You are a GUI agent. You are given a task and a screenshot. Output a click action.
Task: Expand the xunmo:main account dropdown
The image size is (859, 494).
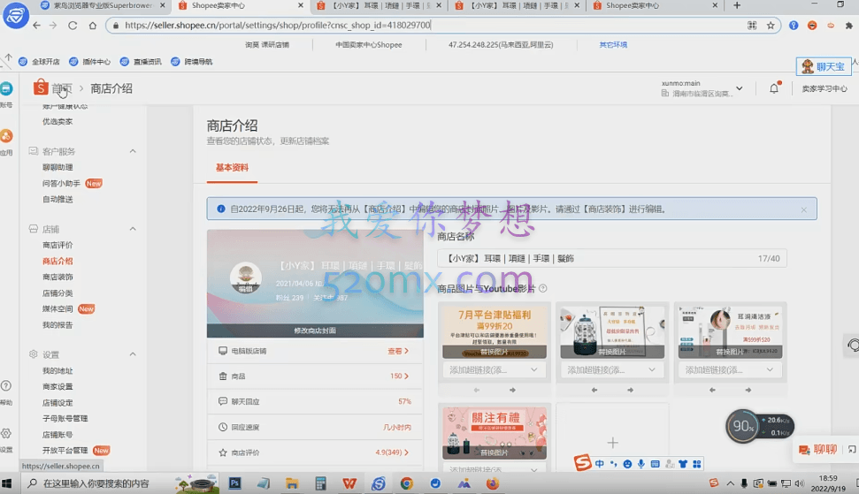pyautogui.click(x=739, y=88)
